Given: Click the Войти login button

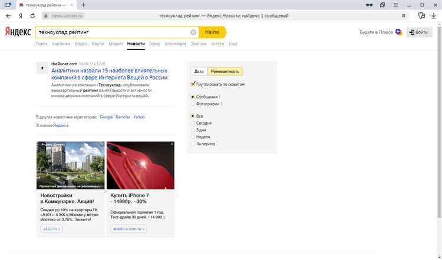Looking at the screenshot, I should [x=419, y=32].
